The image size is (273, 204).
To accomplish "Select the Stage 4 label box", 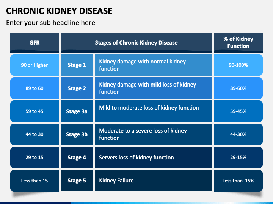I will point(77,158).
